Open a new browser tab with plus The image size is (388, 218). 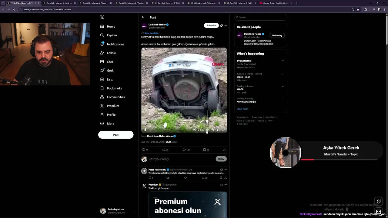click(x=296, y=3)
